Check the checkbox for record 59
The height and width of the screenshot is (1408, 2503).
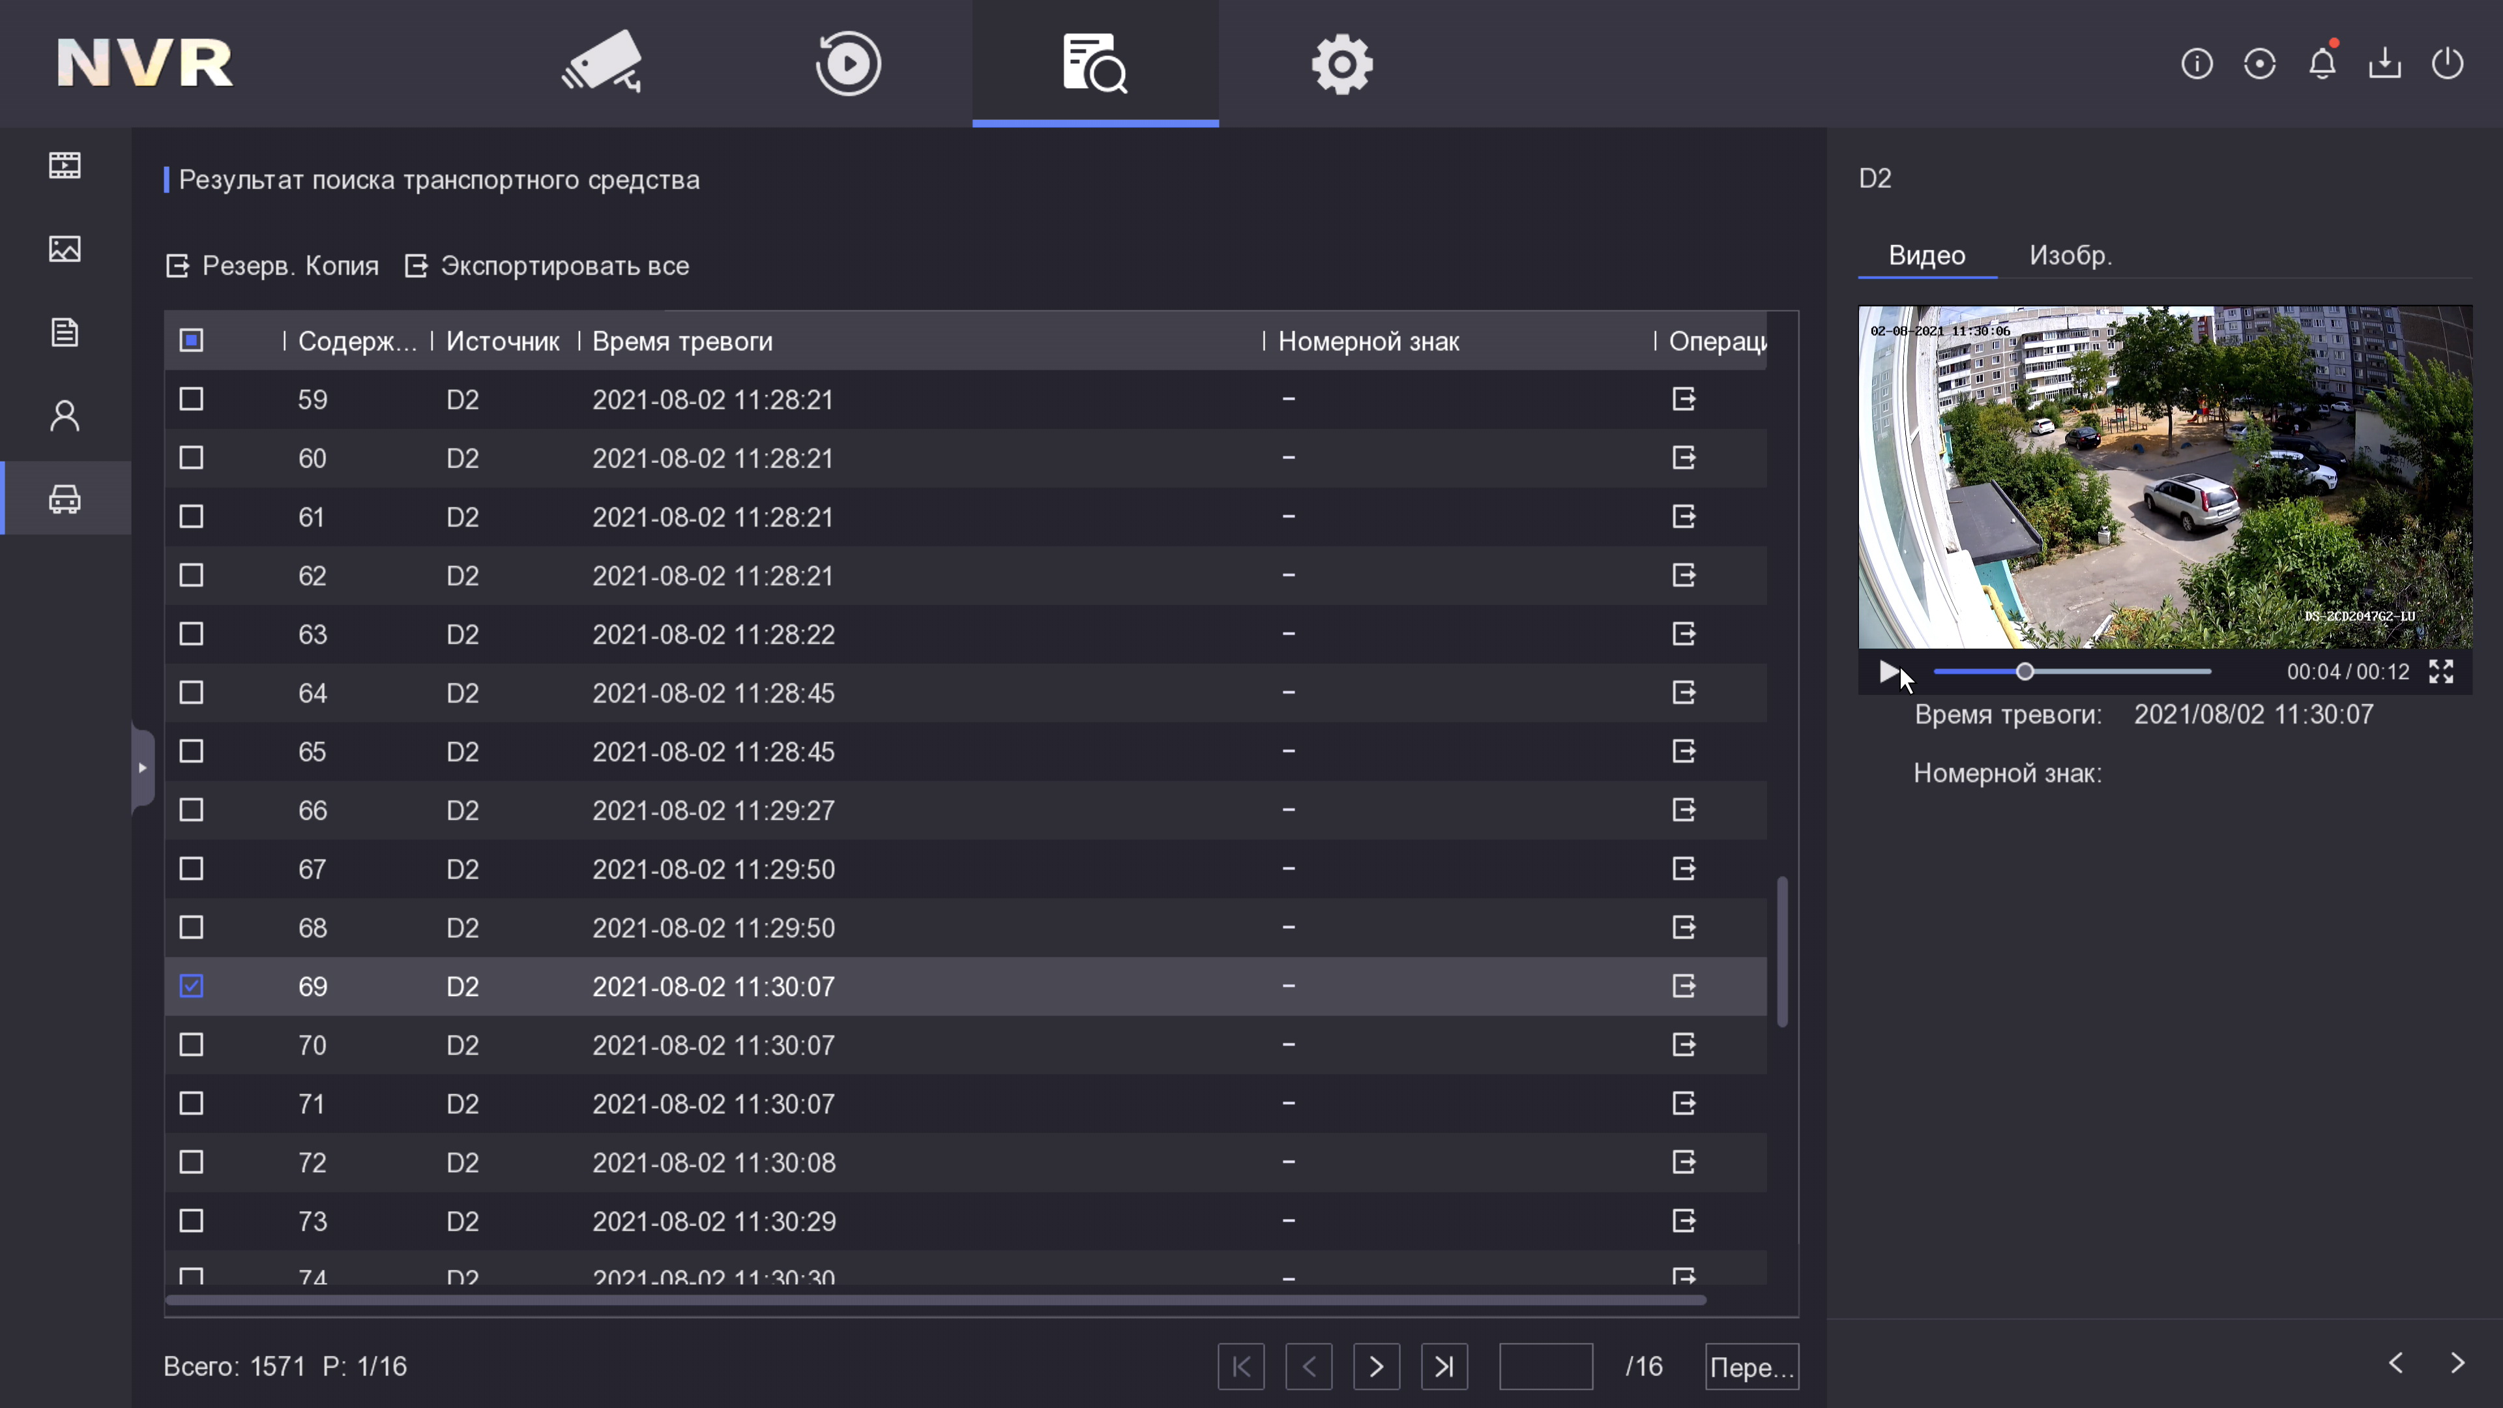(x=192, y=400)
